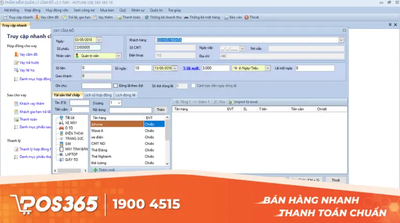Click item list scrollbar down arrow

coord(167,164)
